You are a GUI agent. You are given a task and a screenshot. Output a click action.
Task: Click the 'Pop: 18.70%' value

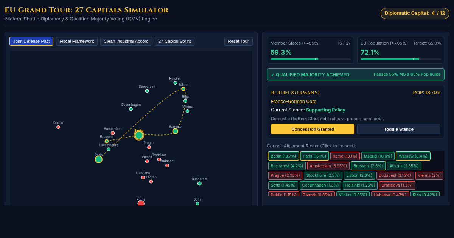tap(427, 93)
